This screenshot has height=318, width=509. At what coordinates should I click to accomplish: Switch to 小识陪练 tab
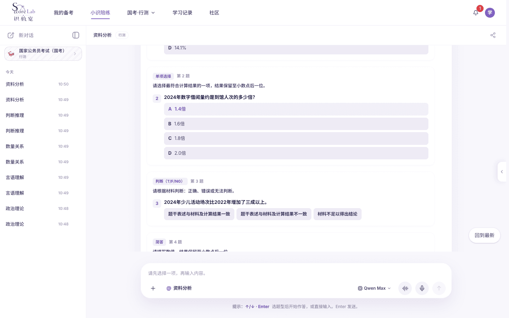(100, 13)
